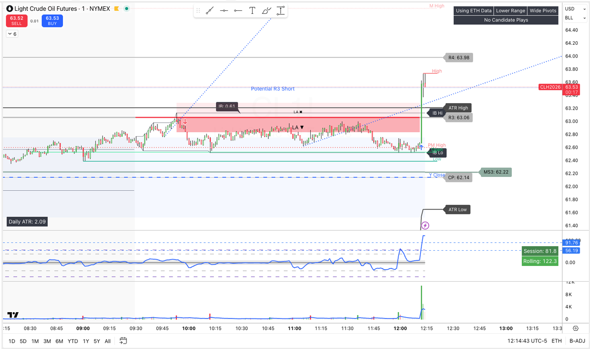The width and height of the screenshot is (590, 349).
Task: Select the YTD time range
Action: pyautogui.click(x=73, y=341)
